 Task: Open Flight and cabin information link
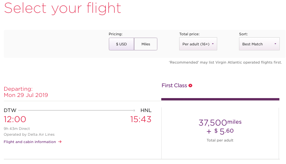pyautogui.click(x=30, y=142)
